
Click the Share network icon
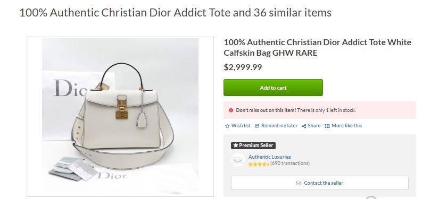[x=304, y=126]
